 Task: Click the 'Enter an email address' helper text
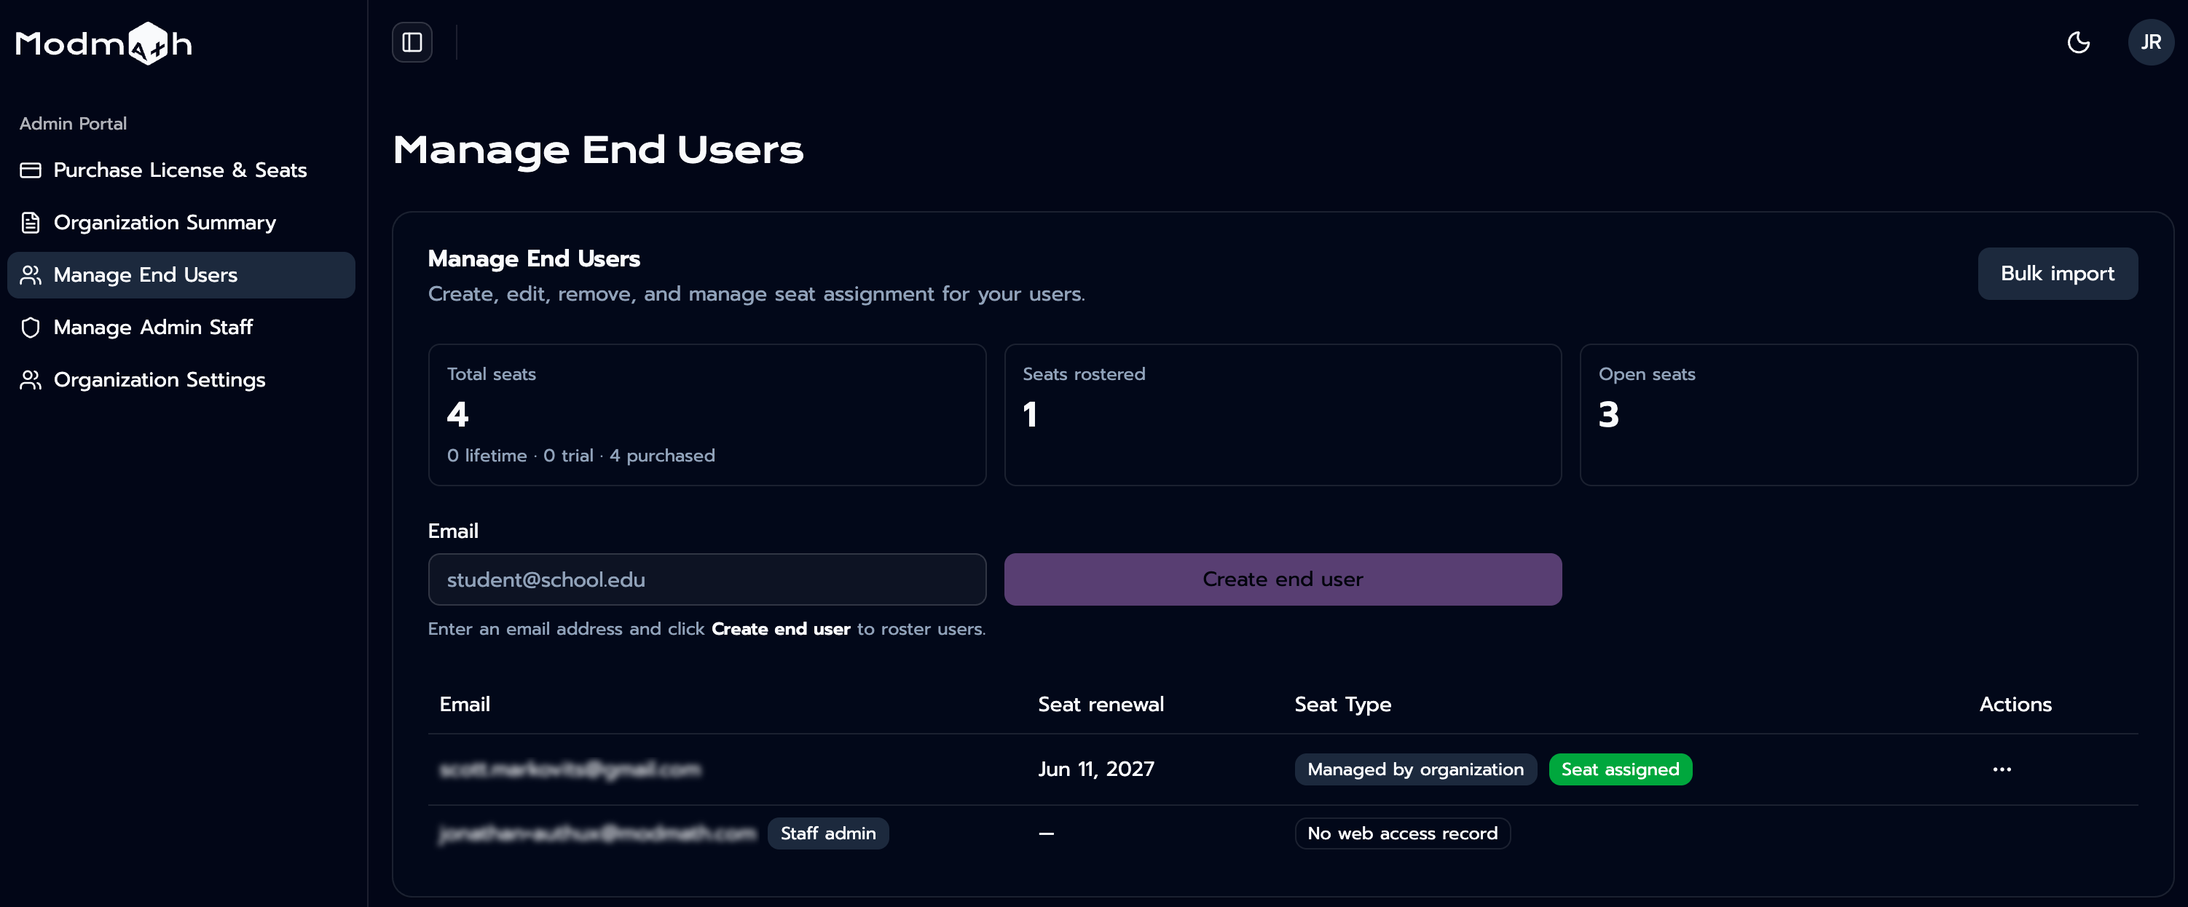point(707,629)
